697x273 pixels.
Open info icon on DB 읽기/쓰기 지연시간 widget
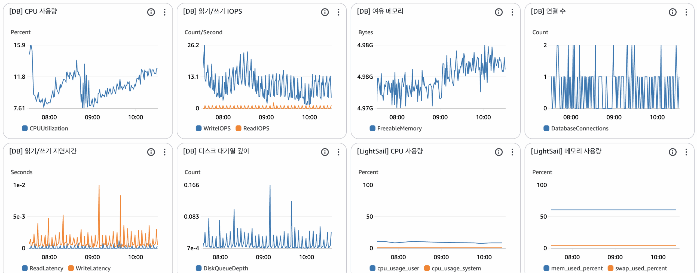[x=151, y=152]
